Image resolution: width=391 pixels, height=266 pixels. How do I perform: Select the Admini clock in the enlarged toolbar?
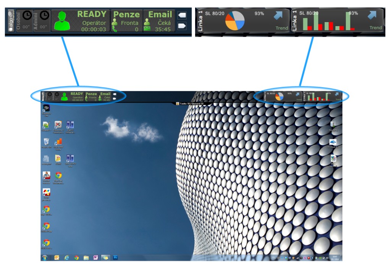click(x=44, y=15)
